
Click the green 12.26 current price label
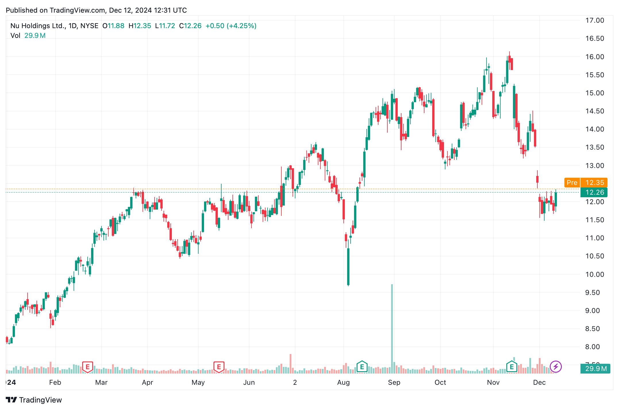coord(594,192)
